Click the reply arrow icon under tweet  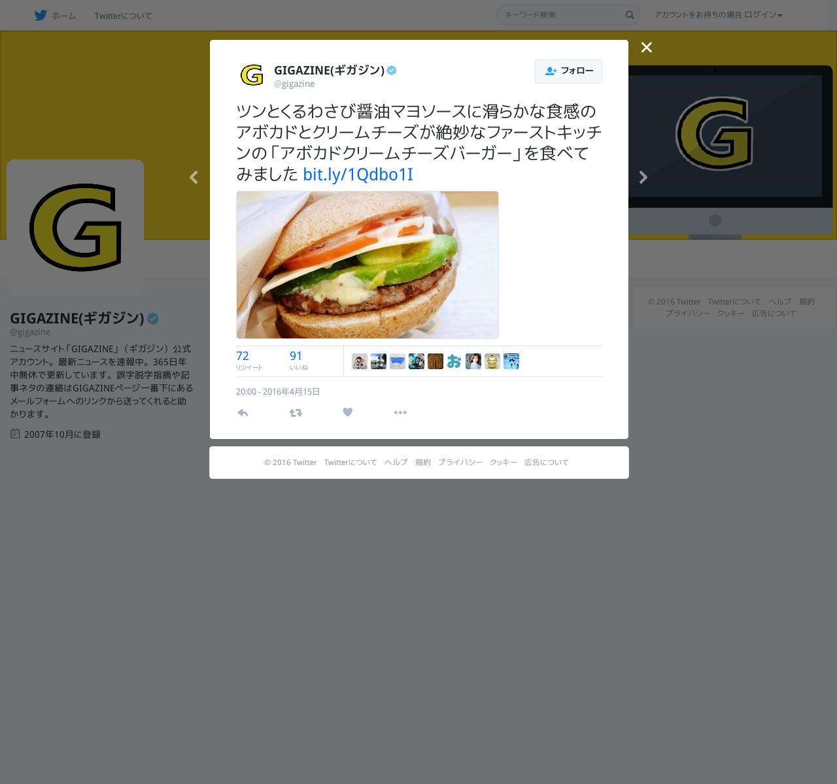pos(243,413)
